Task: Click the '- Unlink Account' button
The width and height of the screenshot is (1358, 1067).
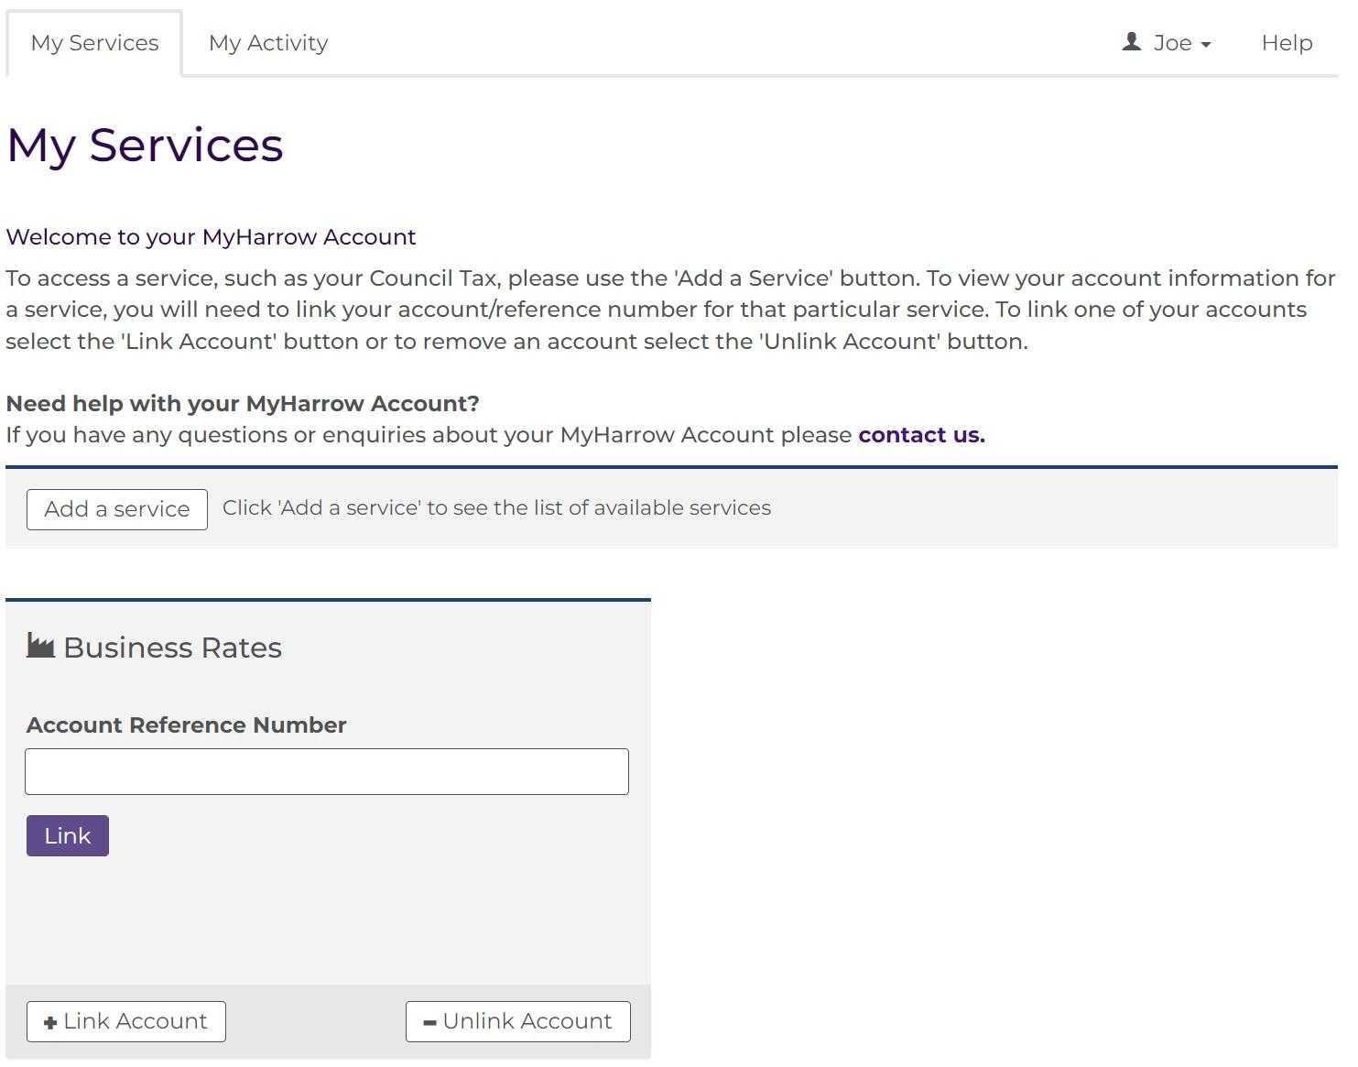Action: (518, 1021)
